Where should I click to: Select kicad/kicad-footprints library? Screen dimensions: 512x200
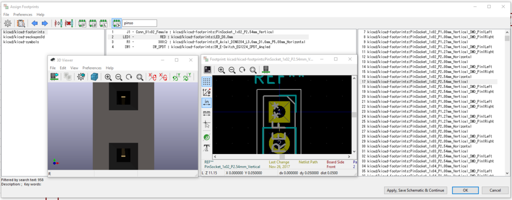24,32
